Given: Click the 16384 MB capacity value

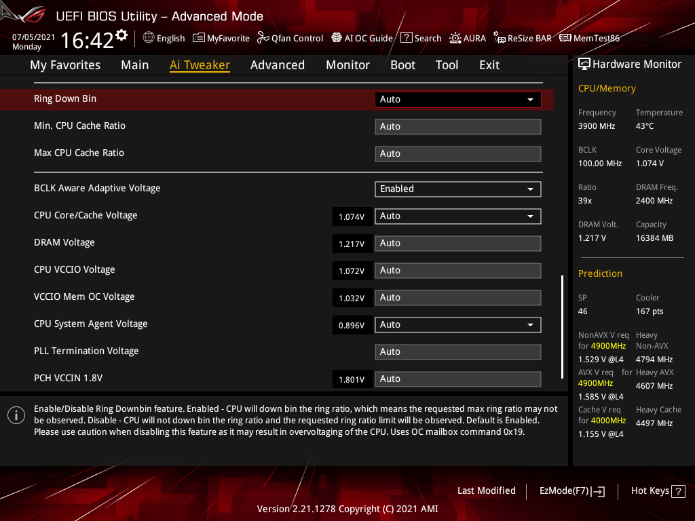Looking at the screenshot, I should 655,238.
